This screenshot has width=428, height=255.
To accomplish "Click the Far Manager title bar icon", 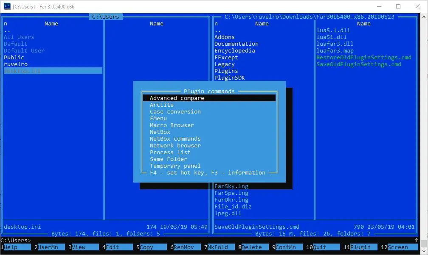I will 7,6.
